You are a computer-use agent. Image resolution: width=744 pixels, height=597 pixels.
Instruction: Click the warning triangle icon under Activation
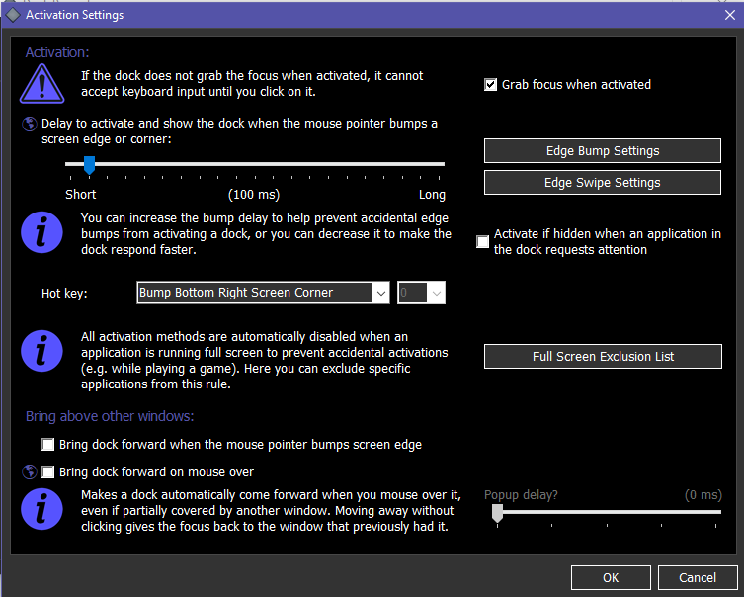pyautogui.click(x=41, y=84)
